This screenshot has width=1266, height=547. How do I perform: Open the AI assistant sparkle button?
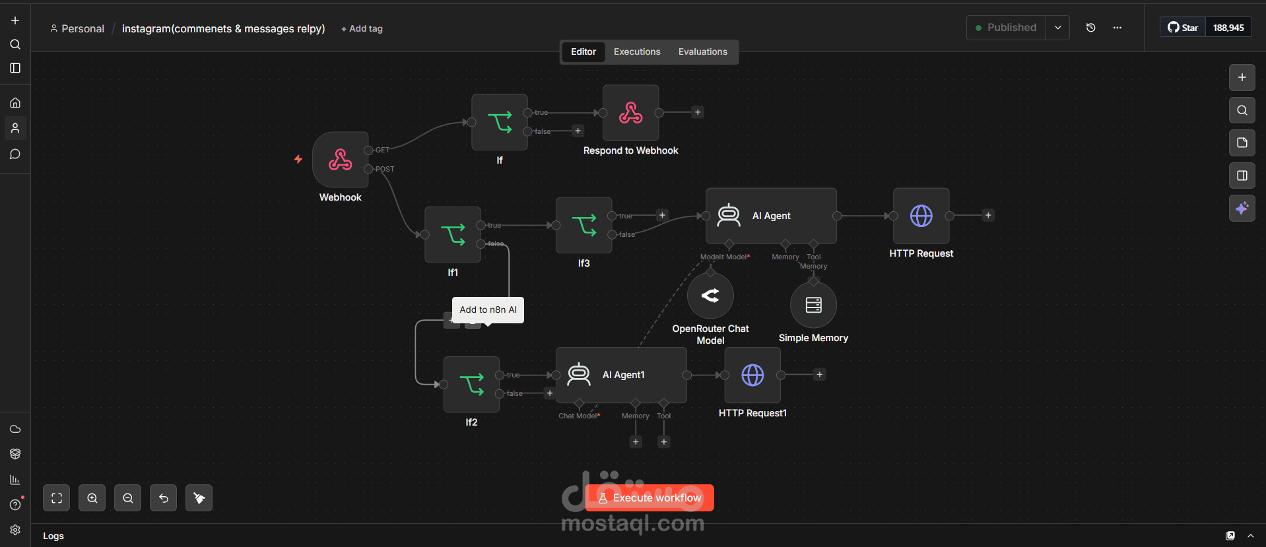coord(1242,209)
